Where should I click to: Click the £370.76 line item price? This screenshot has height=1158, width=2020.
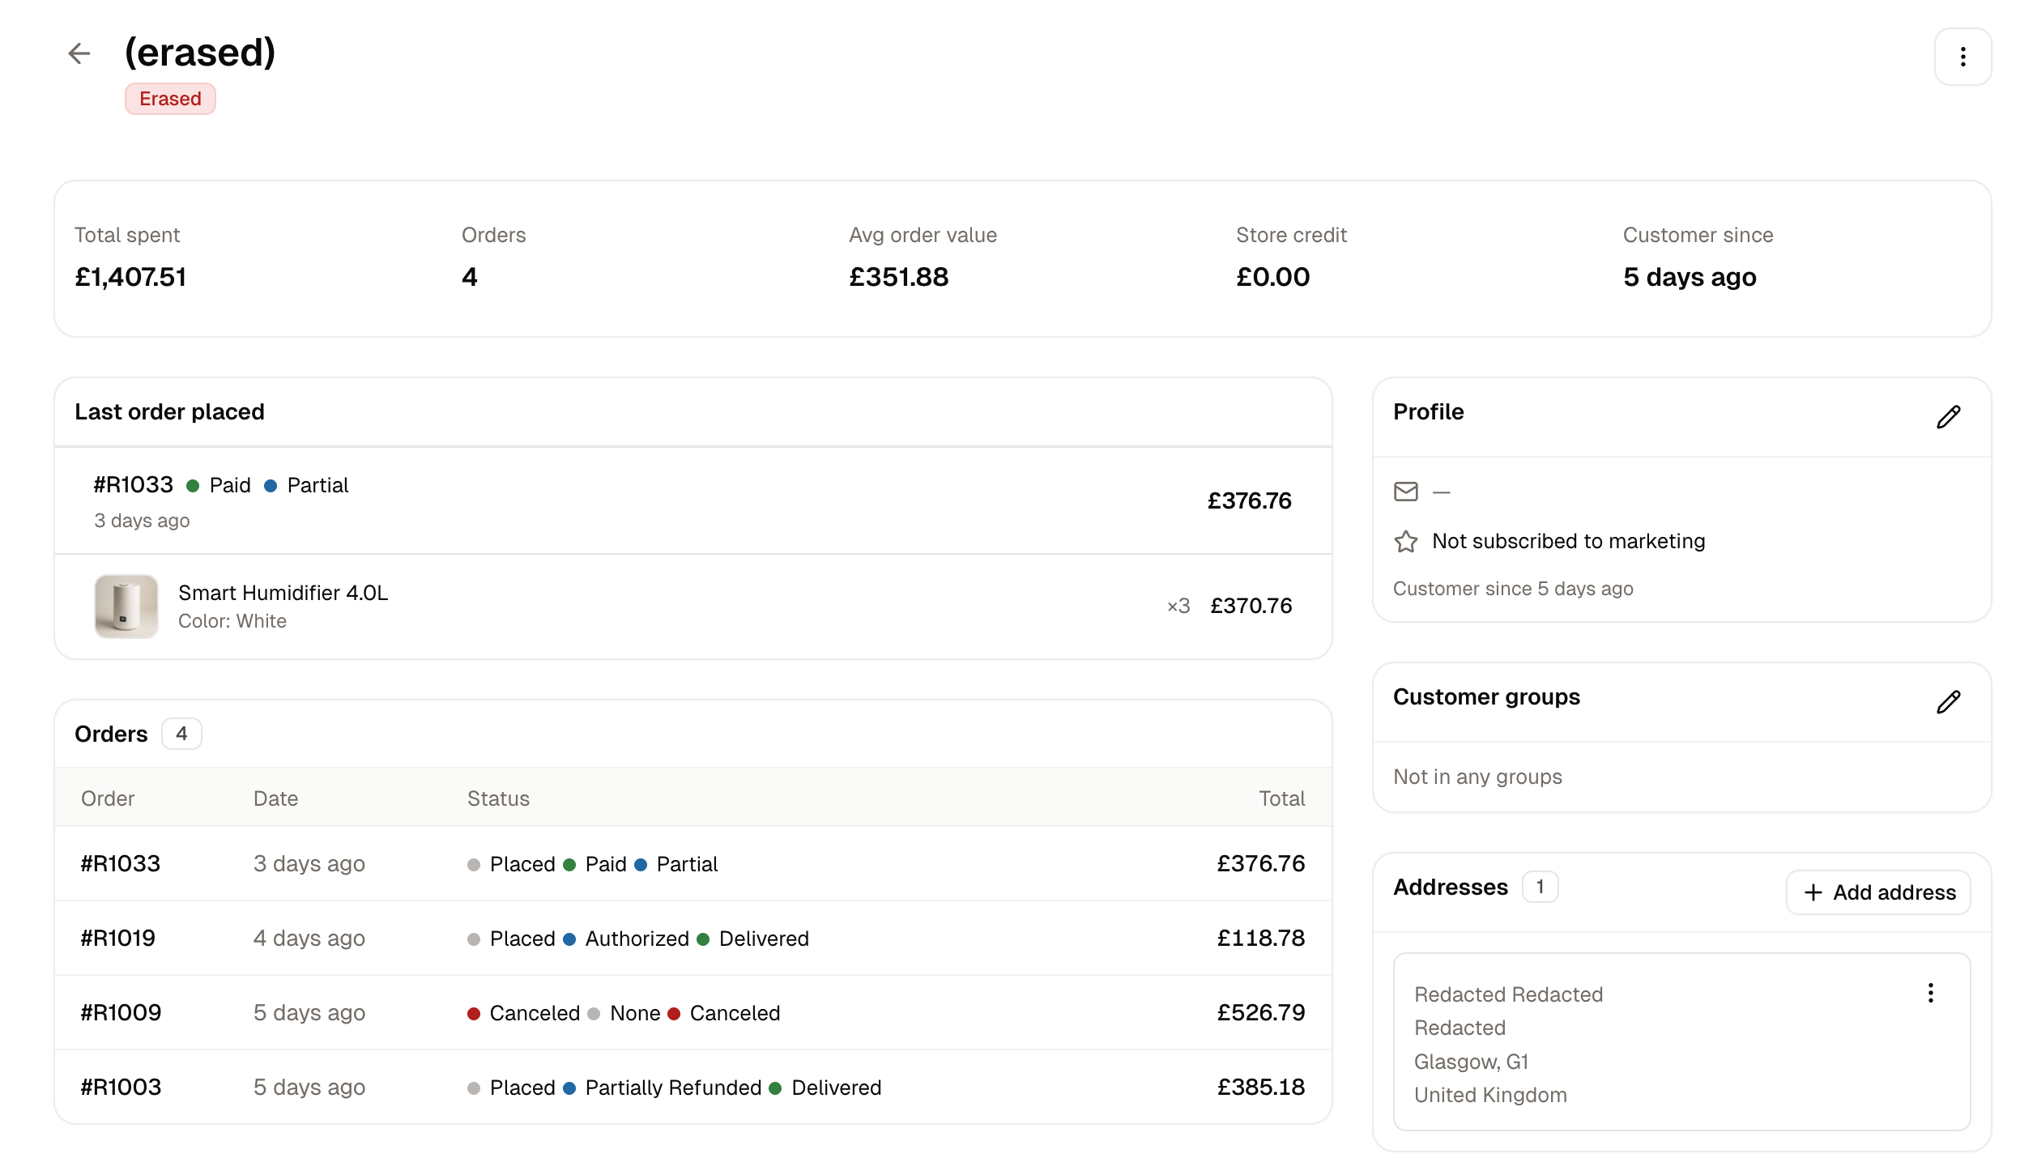coord(1251,606)
